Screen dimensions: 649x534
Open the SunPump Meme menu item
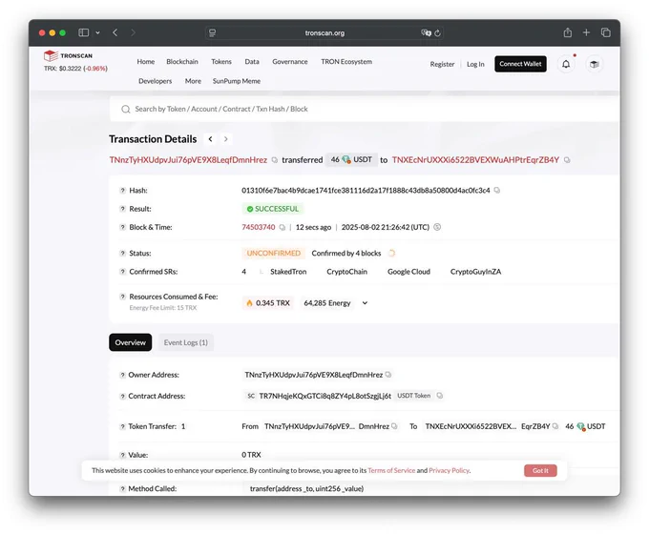click(x=237, y=81)
